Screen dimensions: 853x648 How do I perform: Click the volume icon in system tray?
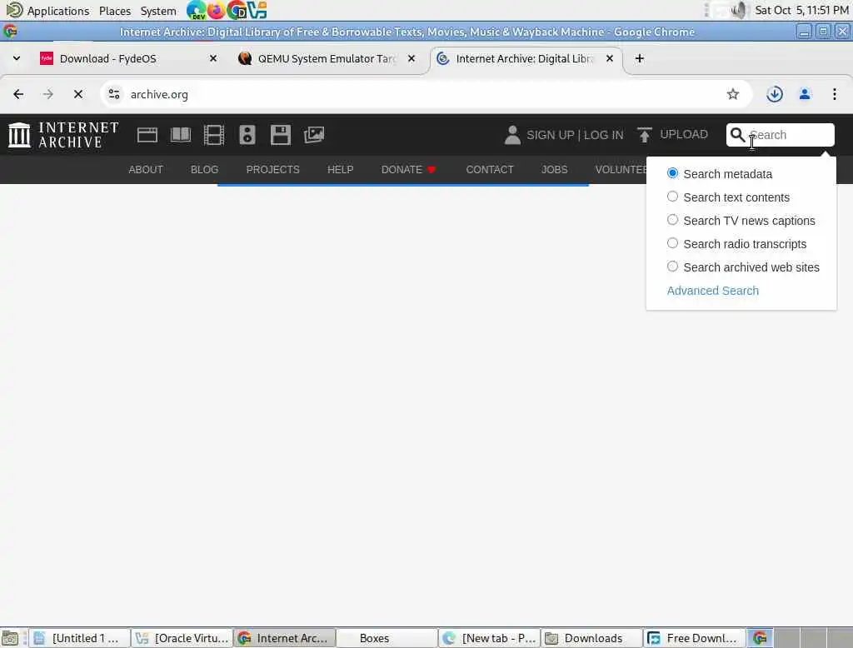[738, 10]
